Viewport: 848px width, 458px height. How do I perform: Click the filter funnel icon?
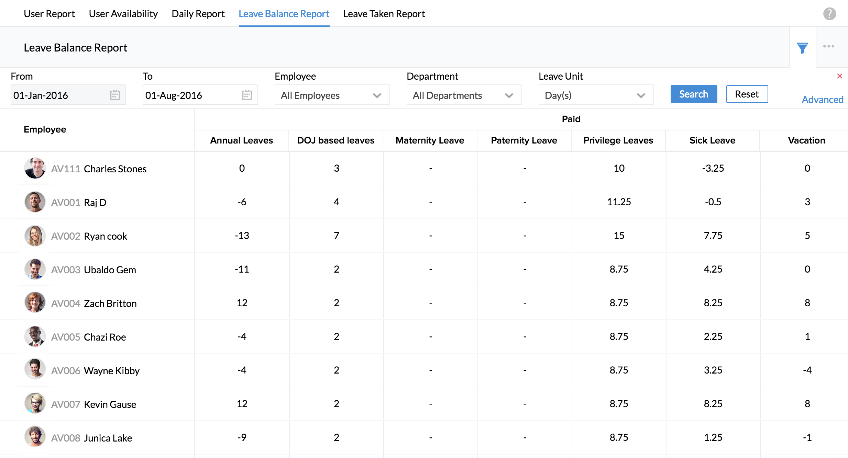click(802, 48)
